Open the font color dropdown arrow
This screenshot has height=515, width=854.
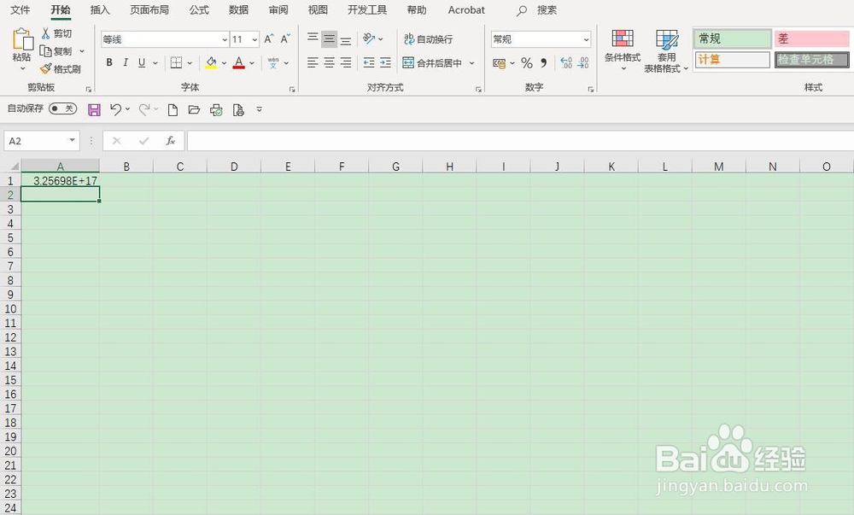(x=252, y=63)
